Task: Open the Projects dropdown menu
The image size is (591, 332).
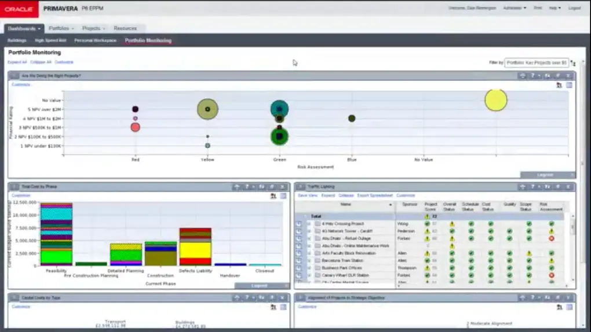Action: tap(93, 28)
